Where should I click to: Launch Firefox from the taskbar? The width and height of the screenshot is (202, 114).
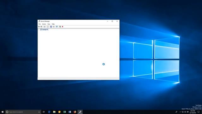[75, 112]
